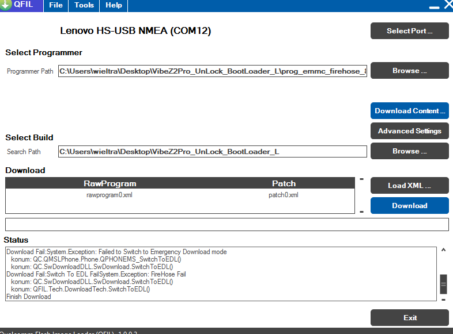Image resolution: width=453 pixels, height=334 pixels.
Task: Click the RawProgram column header
Action: [110, 183]
